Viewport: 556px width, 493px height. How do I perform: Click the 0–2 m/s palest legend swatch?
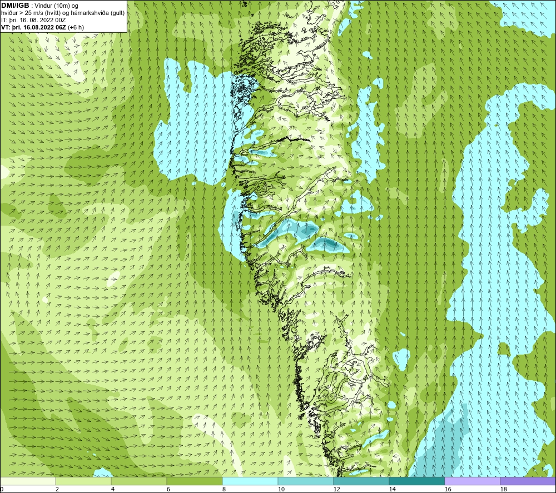28,481
